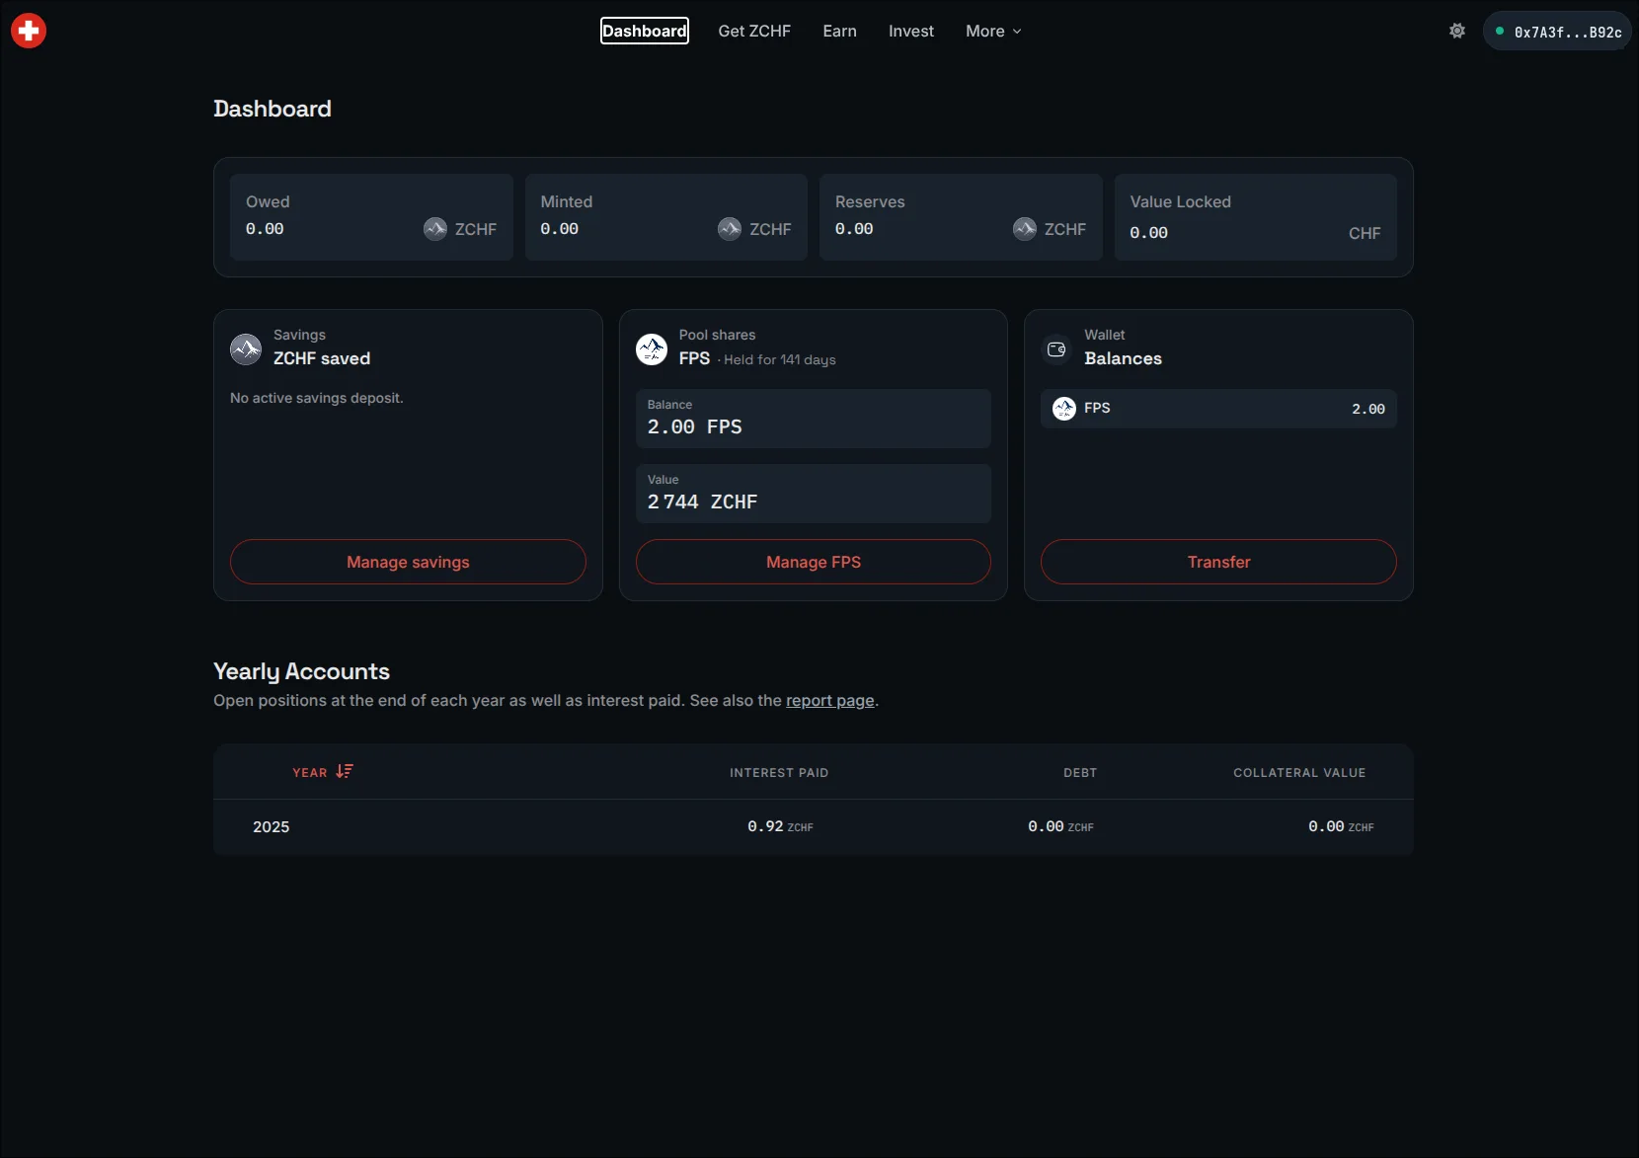The height and width of the screenshot is (1158, 1639).
Task: Click the Yearly Accounts heading
Action: click(302, 671)
